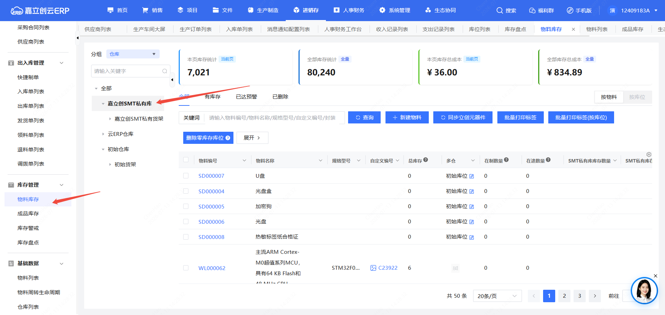Image resolution: width=665 pixels, height=315 pixels.
Task: Collapse 嘉立创SMT私有库 tree node
Action: click(103, 104)
